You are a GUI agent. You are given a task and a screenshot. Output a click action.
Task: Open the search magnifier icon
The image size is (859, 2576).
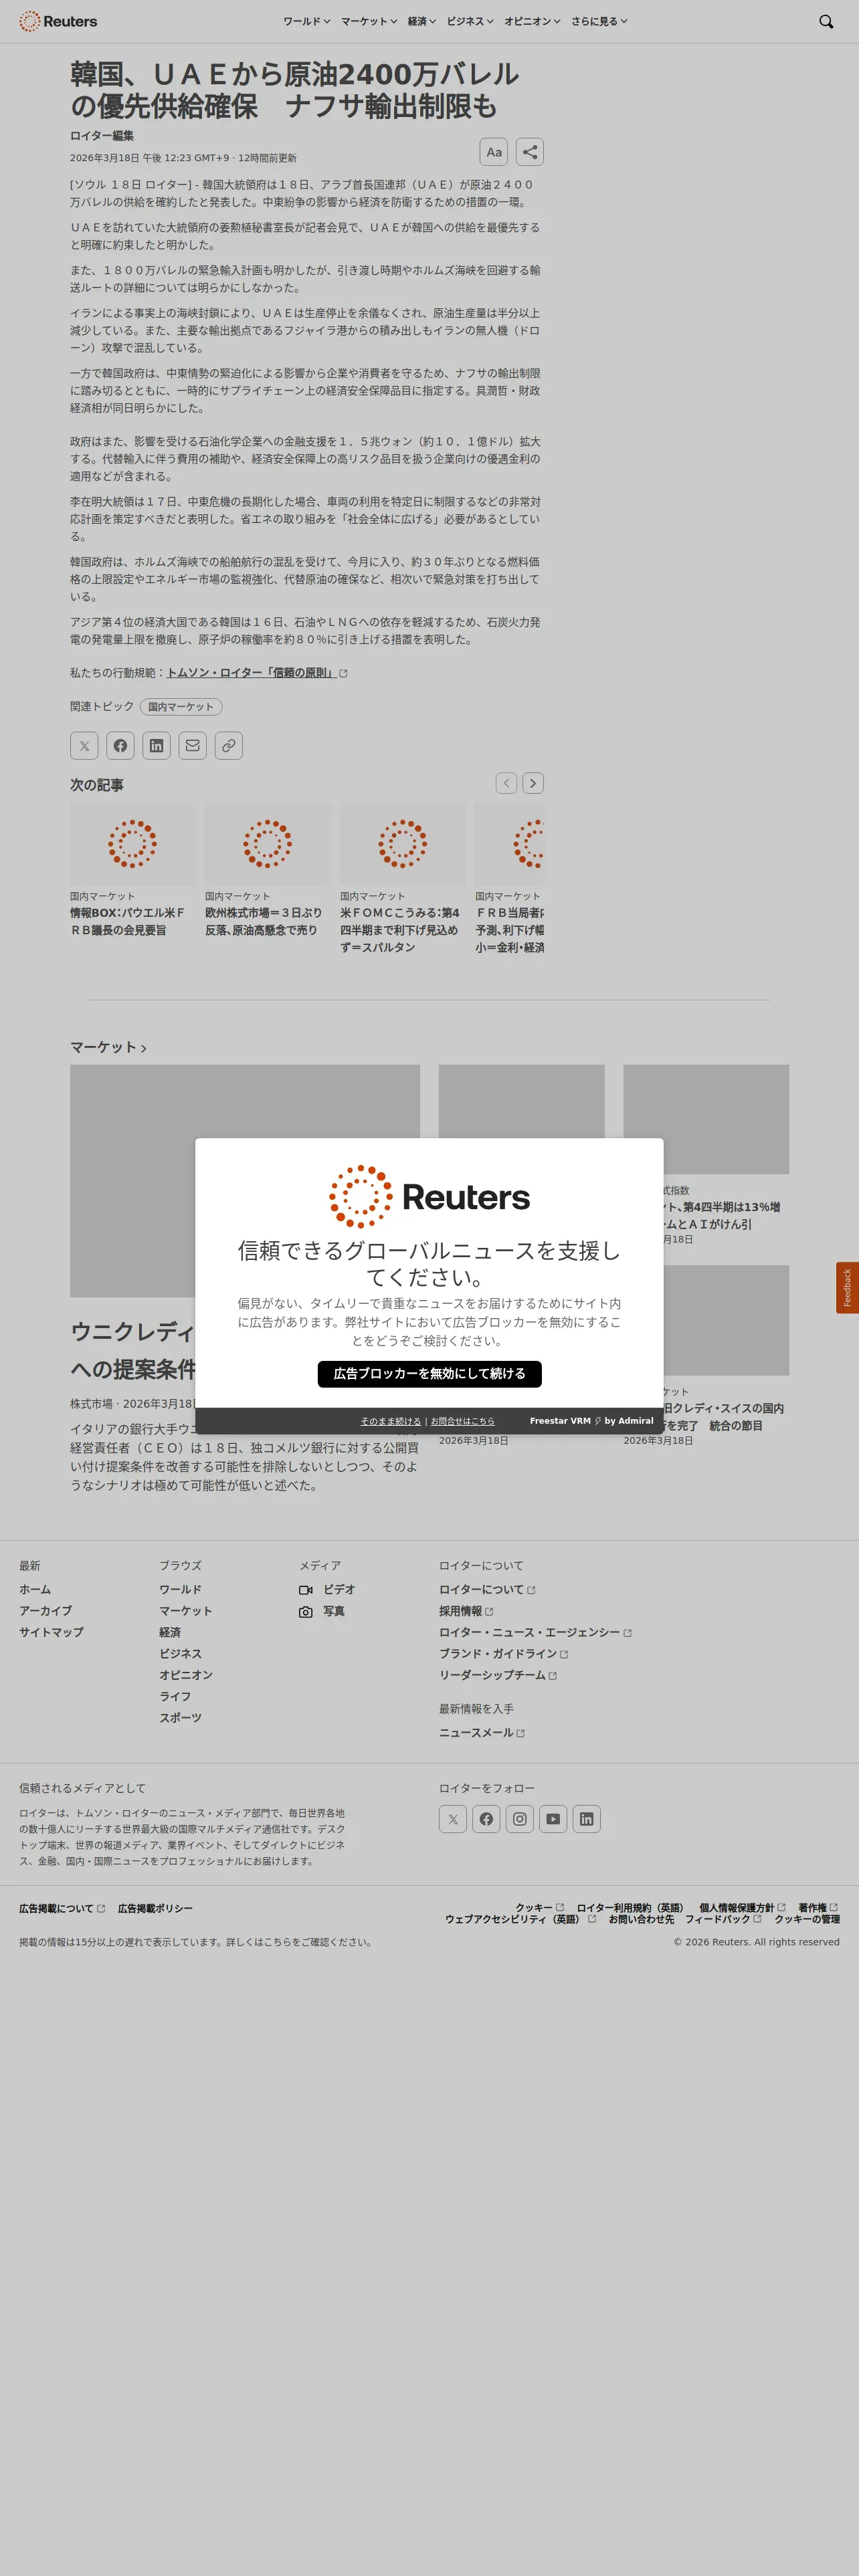pyautogui.click(x=826, y=21)
